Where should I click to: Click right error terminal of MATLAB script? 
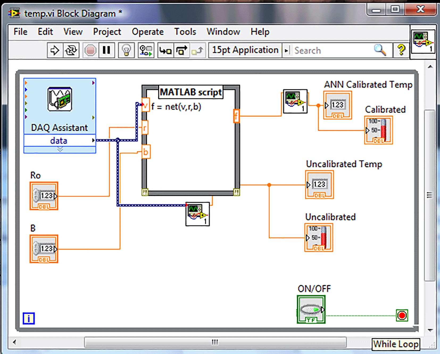(236, 192)
